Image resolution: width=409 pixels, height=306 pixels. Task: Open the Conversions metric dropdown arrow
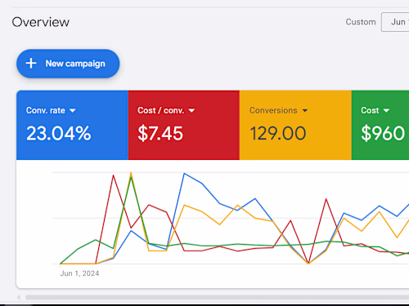[x=305, y=111]
